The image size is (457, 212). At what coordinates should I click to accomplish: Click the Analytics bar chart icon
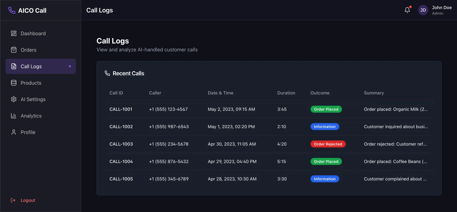[x=14, y=116]
